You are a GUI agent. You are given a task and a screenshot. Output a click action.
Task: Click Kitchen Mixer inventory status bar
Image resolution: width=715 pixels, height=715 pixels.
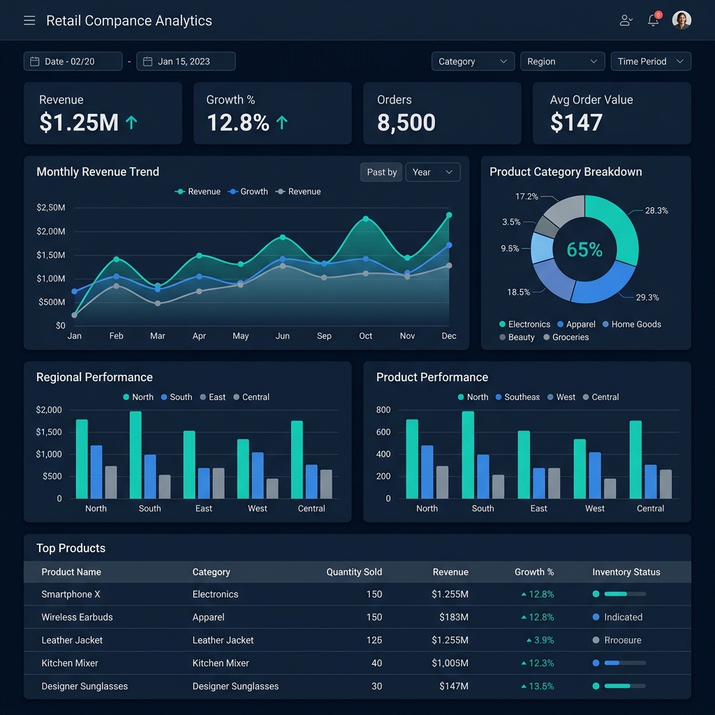[x=625, y=663]
